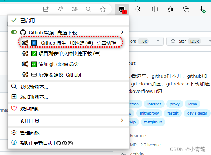This screenshot has width=211, height=155.
Task: Click the blue 0 badge on 加速源 row
Action: (34, 43)
